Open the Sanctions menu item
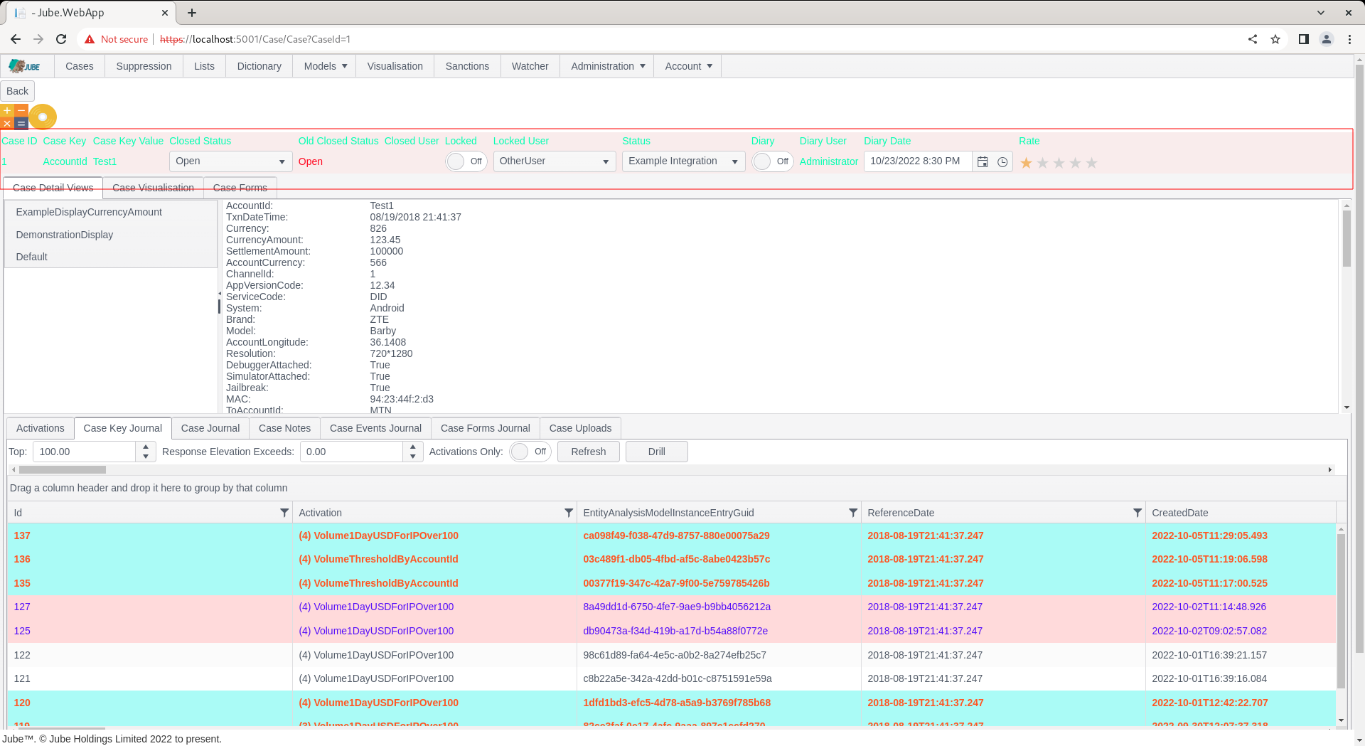This screenshot has width=1365, height=746. point(467,66)
